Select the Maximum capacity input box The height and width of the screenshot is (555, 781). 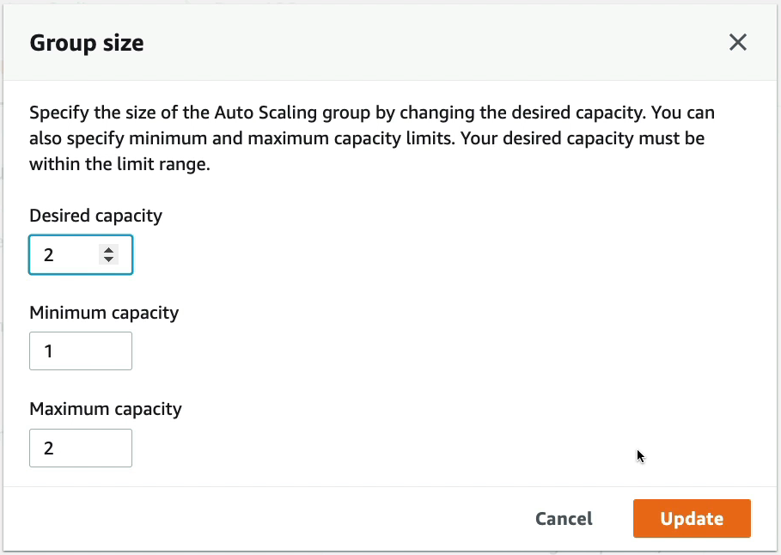[81, 448]
